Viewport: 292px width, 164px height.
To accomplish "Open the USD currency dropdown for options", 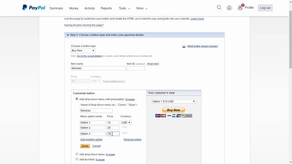I will click(126, 123).
